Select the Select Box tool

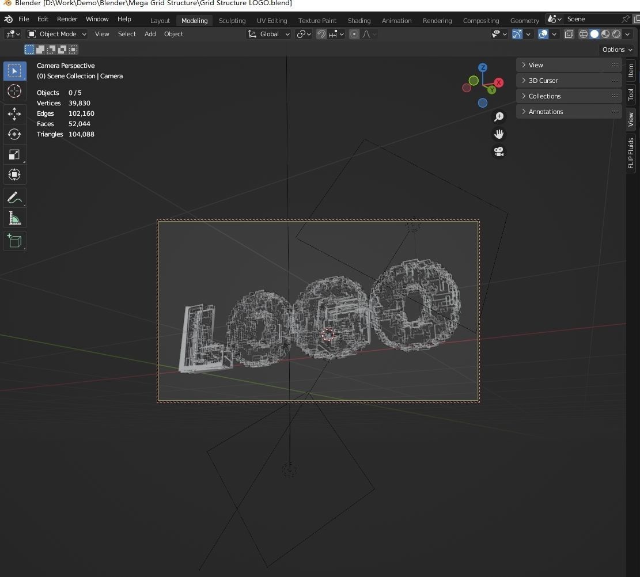[x=15, y=71]
